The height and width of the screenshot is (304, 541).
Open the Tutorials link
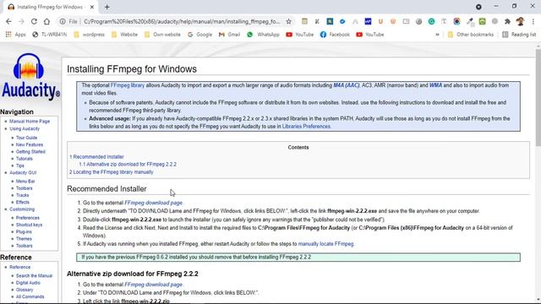25,159
